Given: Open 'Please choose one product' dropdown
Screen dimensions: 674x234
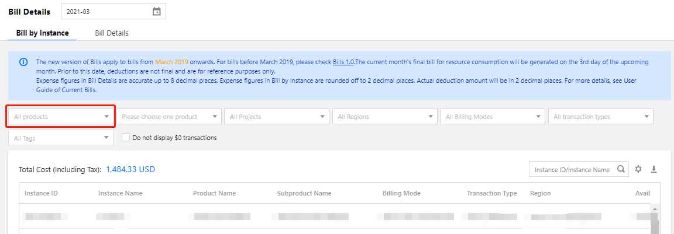Looking at the screenshot, I should (169, 117).
